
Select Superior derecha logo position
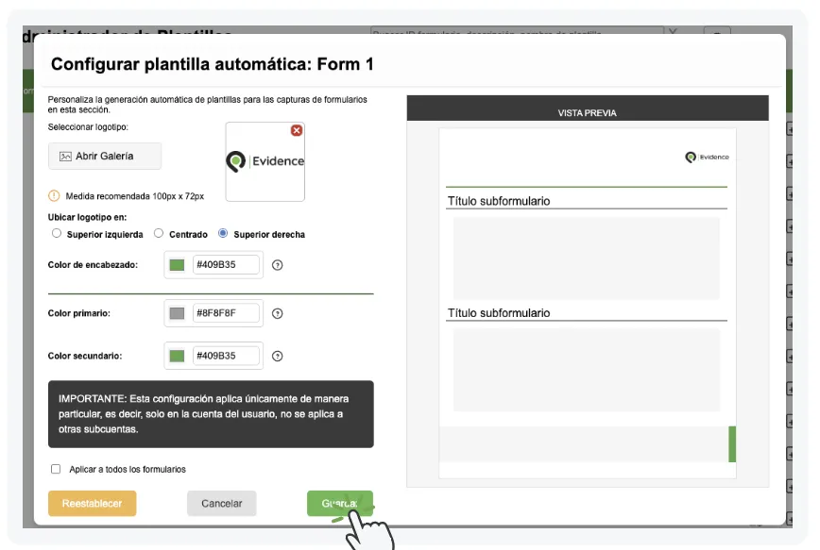coord(223,233)
